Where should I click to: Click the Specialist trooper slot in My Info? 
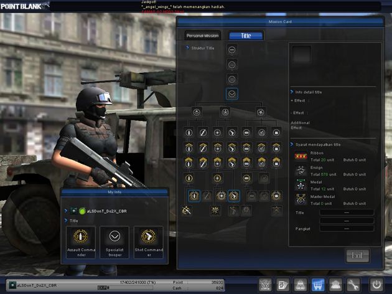114,242
